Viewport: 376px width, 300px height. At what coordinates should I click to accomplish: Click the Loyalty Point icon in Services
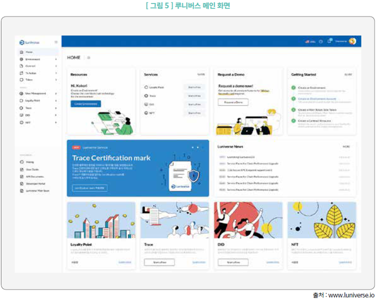(x=146, y=87)
